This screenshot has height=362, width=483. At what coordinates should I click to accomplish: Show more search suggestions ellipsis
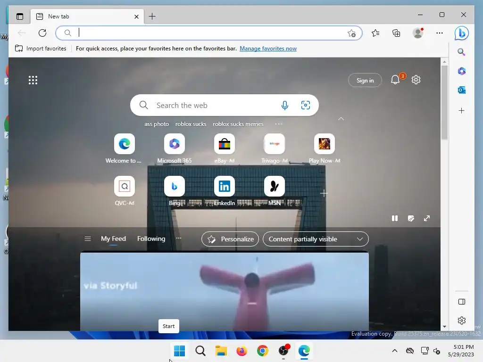tap(278, 124)
